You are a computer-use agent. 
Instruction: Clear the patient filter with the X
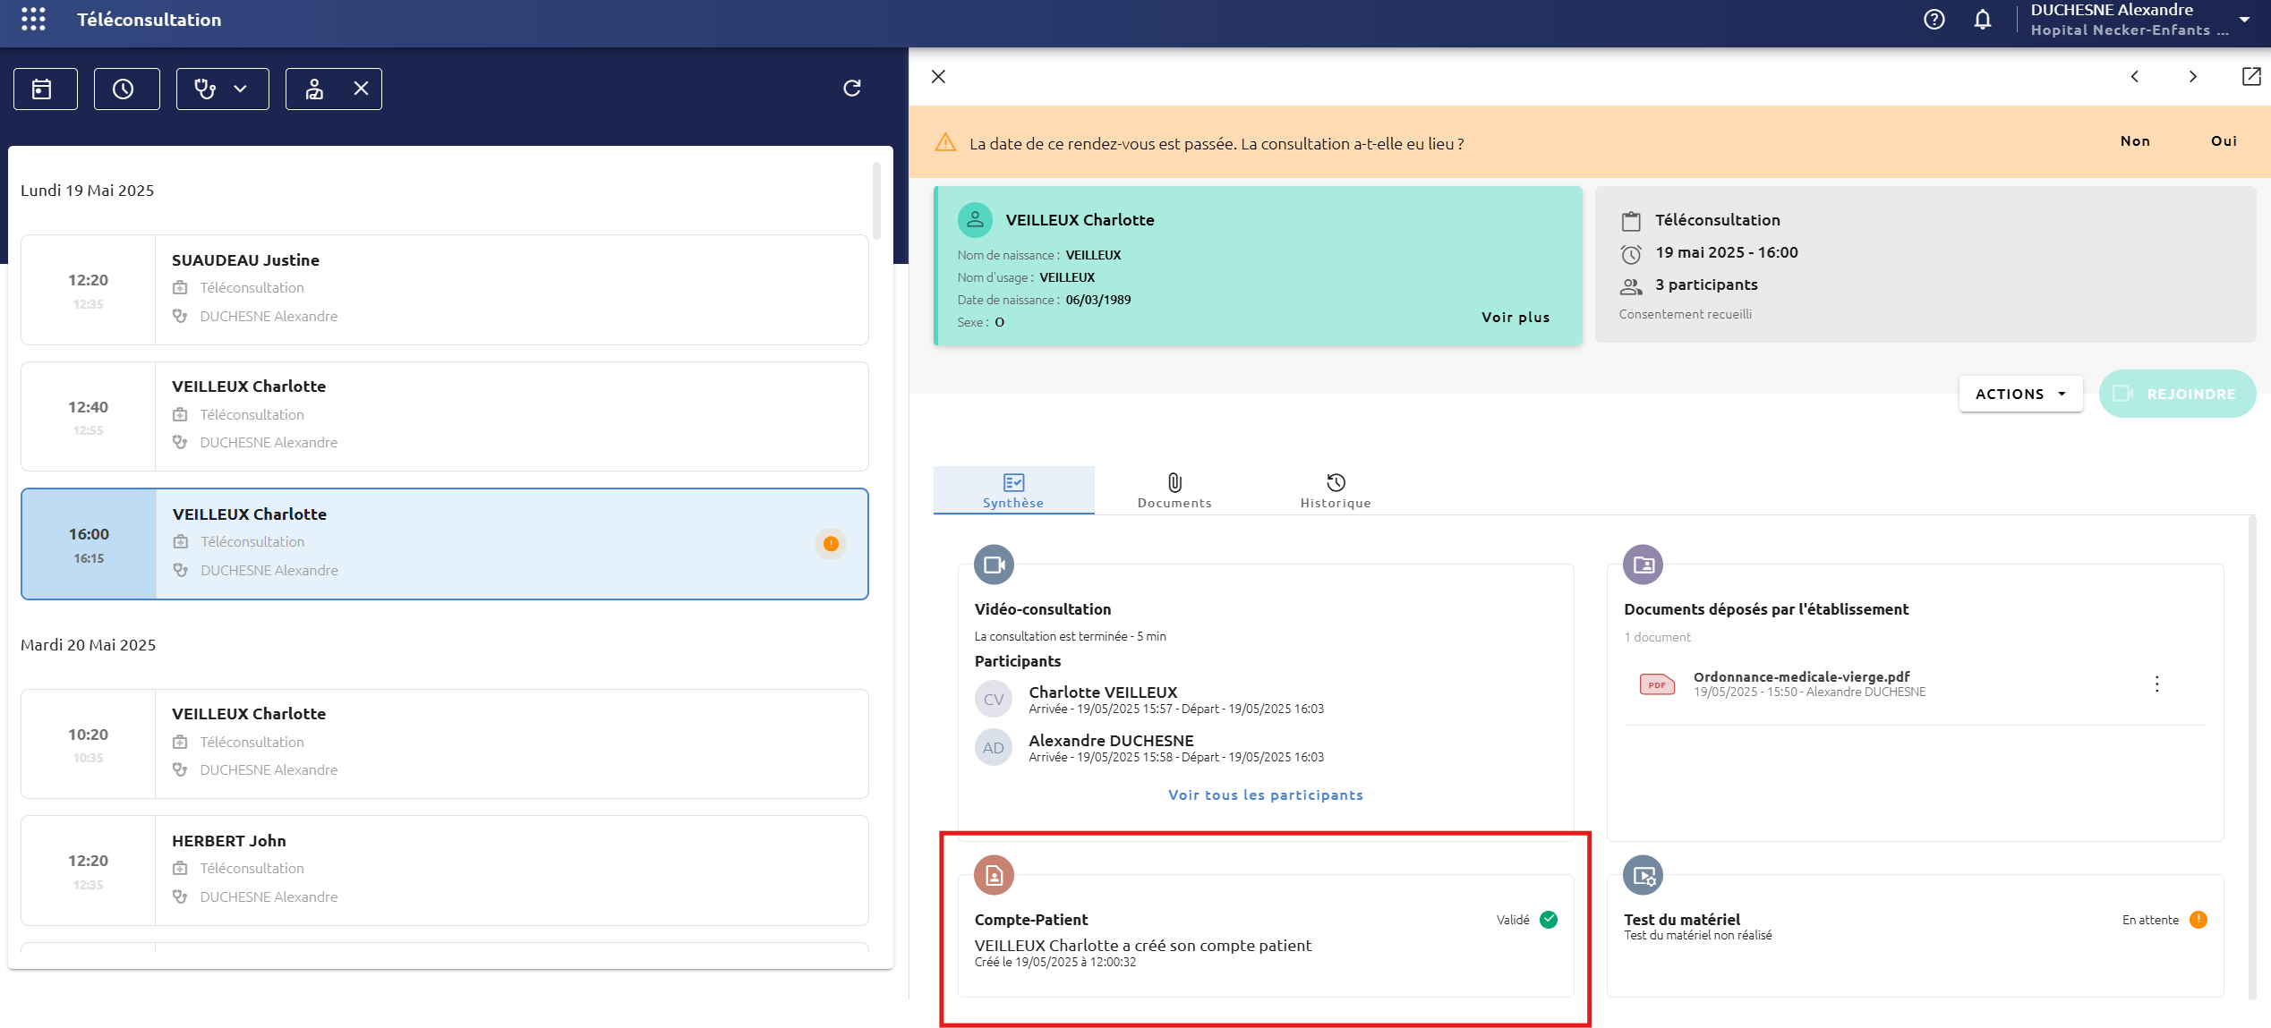pos(361,89)
